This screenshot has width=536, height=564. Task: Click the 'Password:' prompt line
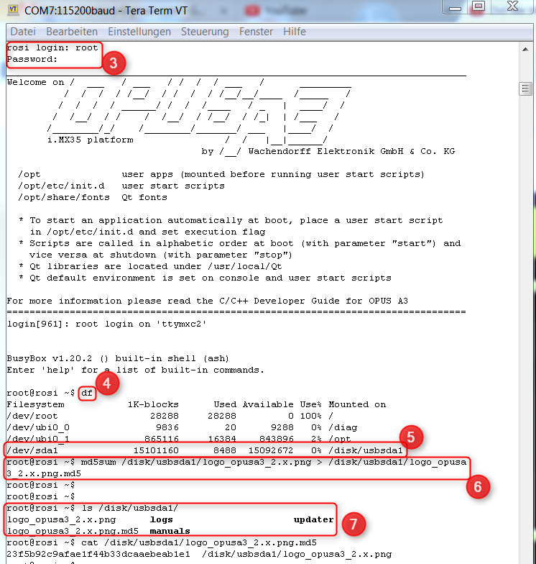pyautogui.click(x=32, y=59)
